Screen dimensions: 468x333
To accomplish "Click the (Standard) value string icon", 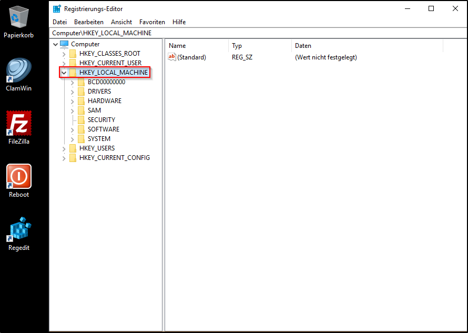I will pyautogui.click(x=172, y=57).
